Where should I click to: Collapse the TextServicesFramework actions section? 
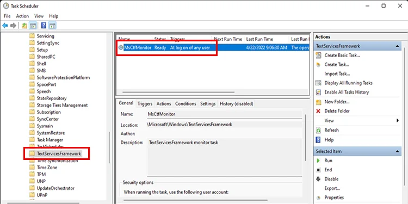pos(397,46)
